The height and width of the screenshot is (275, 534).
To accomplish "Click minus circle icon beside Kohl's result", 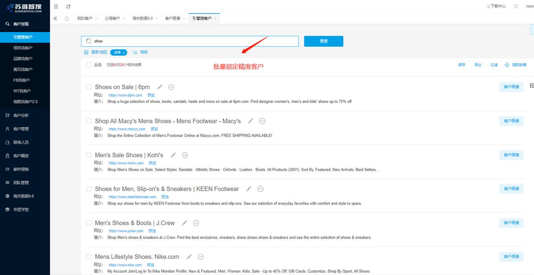I will click(185, 155).
